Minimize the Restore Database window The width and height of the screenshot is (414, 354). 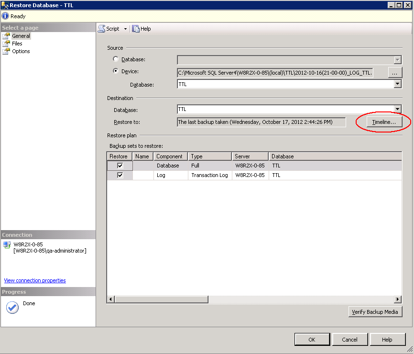[392, 5]
